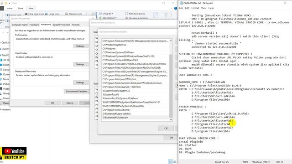Screen dimensions: 292x164
Task: Select Large icons layout
Action: pyautogui.click(x=52, y=14)
